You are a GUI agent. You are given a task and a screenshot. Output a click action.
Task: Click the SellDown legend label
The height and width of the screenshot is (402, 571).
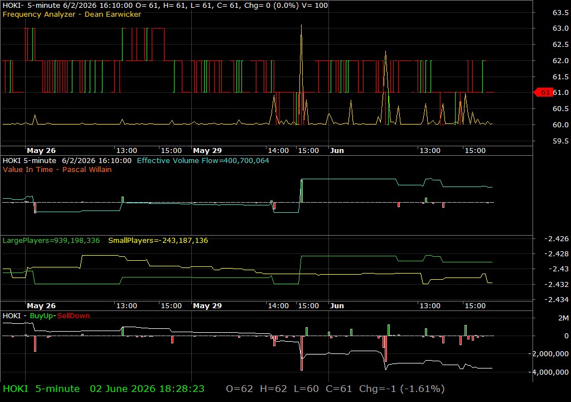(73, 315)
